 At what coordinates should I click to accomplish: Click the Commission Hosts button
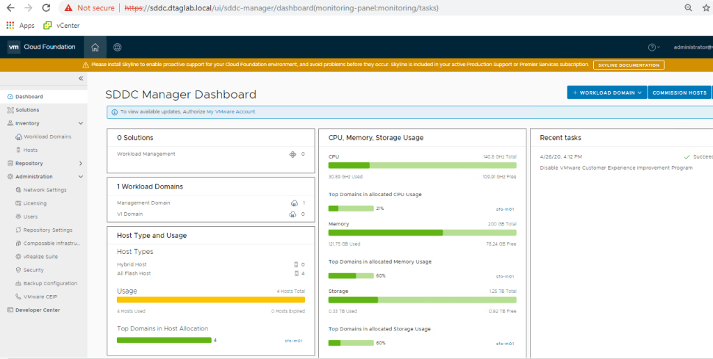(679, 93)
